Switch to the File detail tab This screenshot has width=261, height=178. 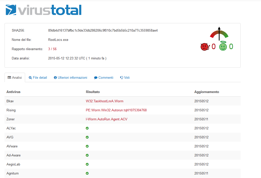click(38, 78)
